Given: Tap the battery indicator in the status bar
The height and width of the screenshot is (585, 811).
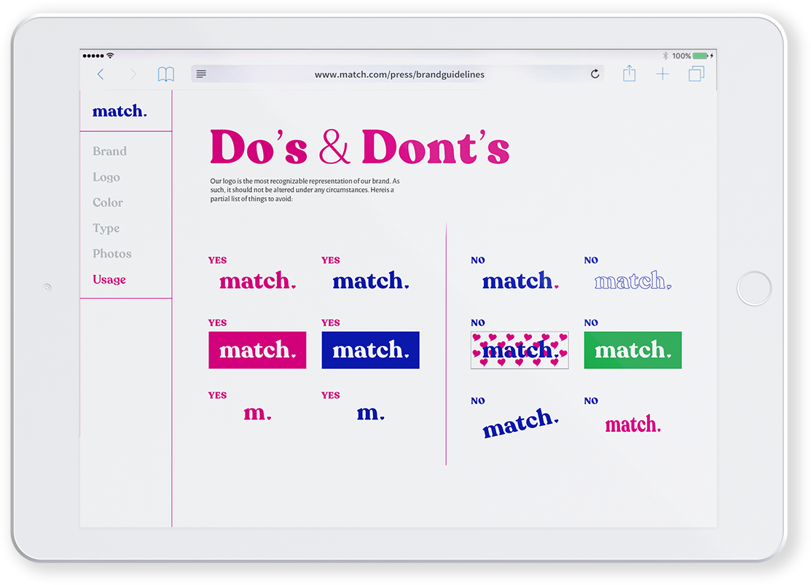Looking at the screenshot, I should (x=700, y=55).
